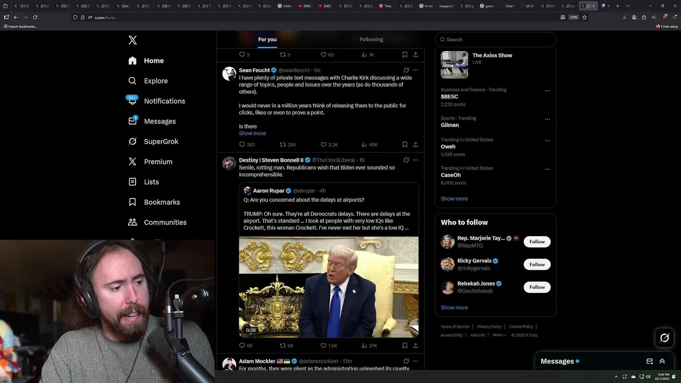
Task: Open more options for Gilman trend
Action: click(547, 119)
